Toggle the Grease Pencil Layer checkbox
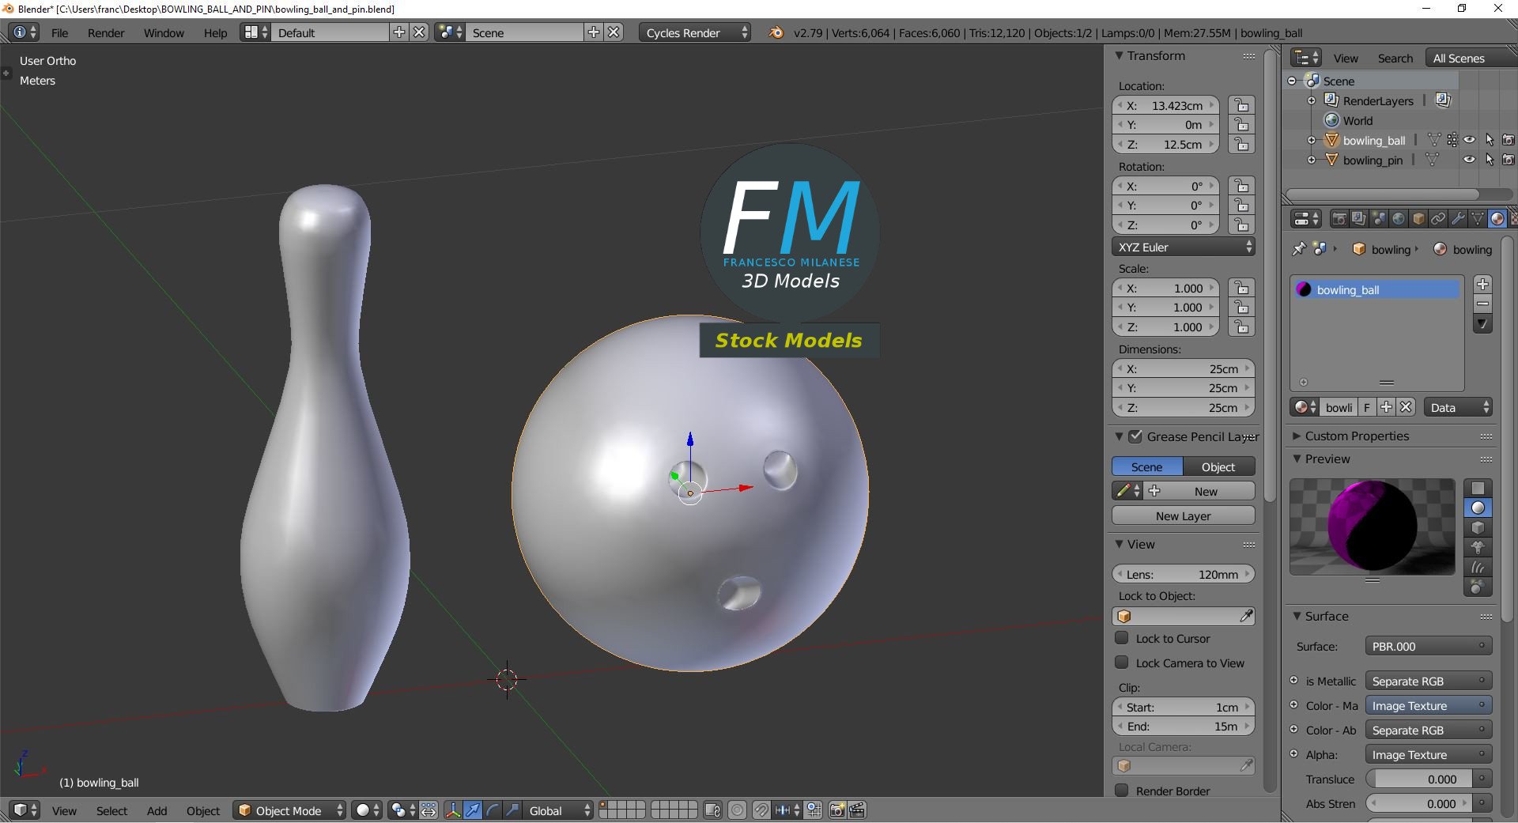 point(1136,436)
